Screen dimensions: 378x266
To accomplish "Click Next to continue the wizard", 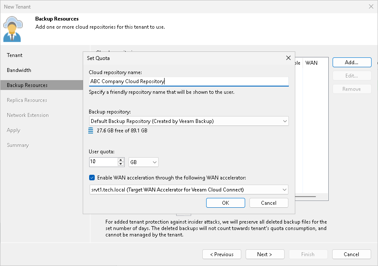I will [265, 254].
